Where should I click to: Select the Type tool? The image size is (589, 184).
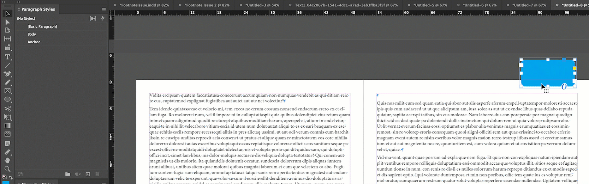(7, 56)
